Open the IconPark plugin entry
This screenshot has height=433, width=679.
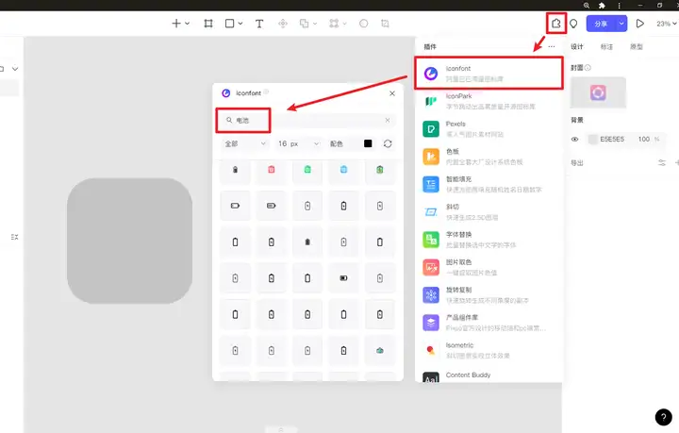[489, 101]
